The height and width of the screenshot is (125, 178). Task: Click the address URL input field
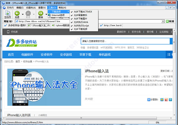coord(88,21)
